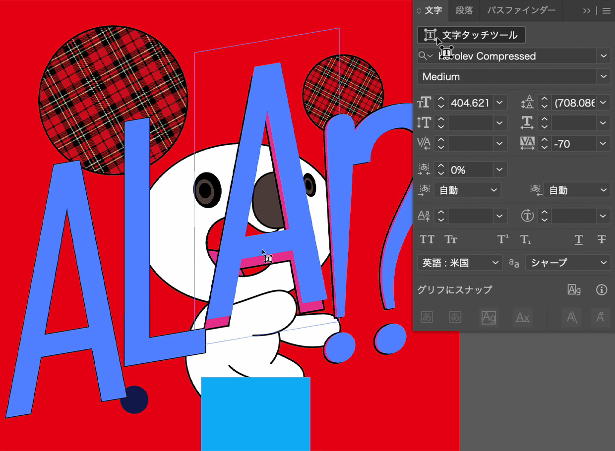
Task: Click the character rotation icon
Action: pyautogui.click(x=527, y=216)
